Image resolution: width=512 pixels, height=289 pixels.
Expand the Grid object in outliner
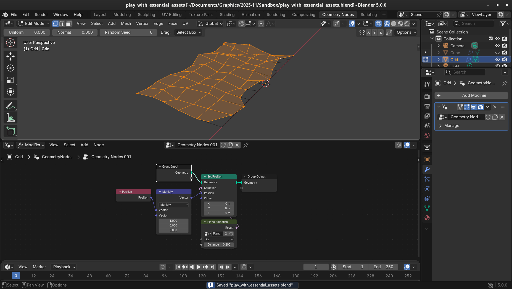[x=439, y=59]
